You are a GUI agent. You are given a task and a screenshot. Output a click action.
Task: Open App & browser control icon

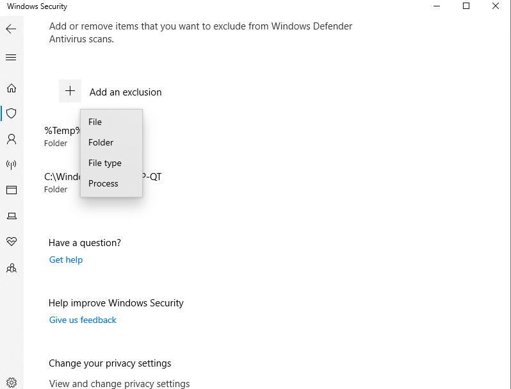click(11, 190)
